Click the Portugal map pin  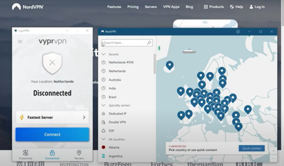181,115
